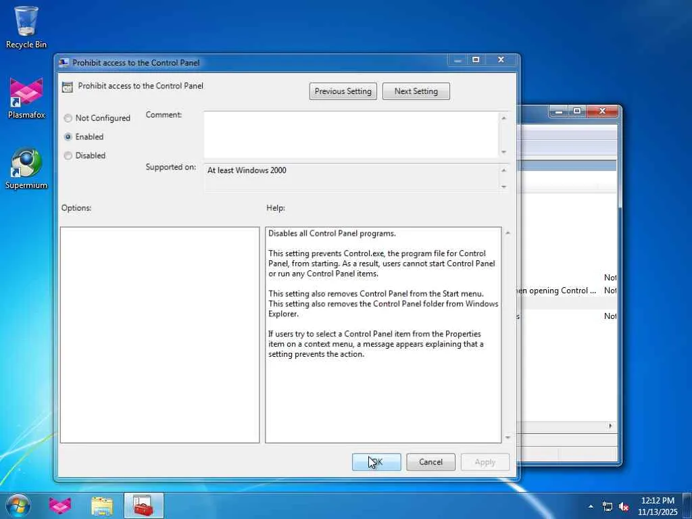
Task: Click the Comment box scroll down arrow
Action: coord(503,152)
